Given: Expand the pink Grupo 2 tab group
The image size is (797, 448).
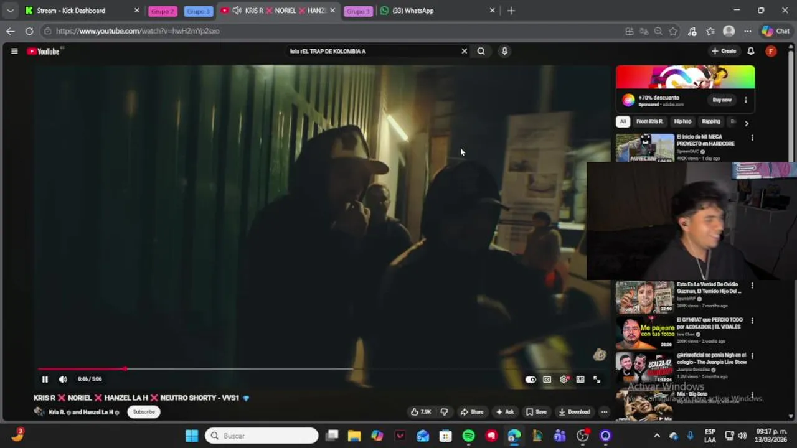Looking at the screenshot, I should click(x=163, y=11).
